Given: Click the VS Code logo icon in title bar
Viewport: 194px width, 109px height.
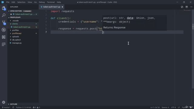Looking at the screenshot, I should 2,2.
